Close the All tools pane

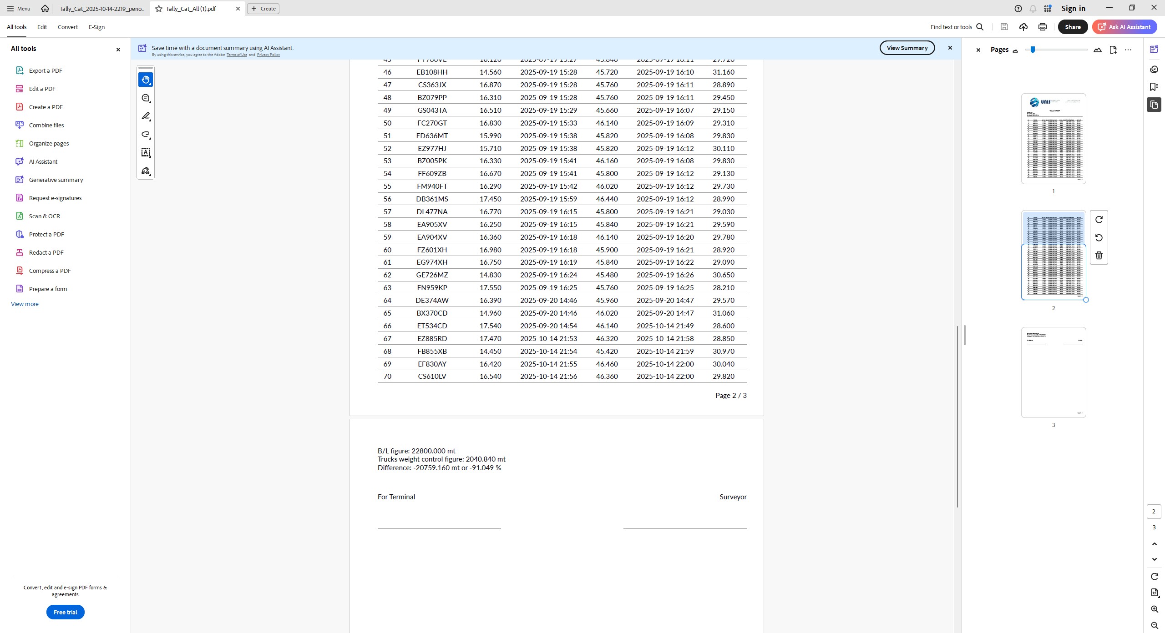click(x=118, y=49)
